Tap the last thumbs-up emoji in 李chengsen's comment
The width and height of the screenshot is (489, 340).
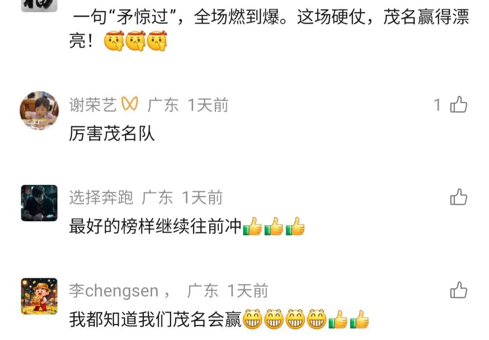tap(360, 320)
